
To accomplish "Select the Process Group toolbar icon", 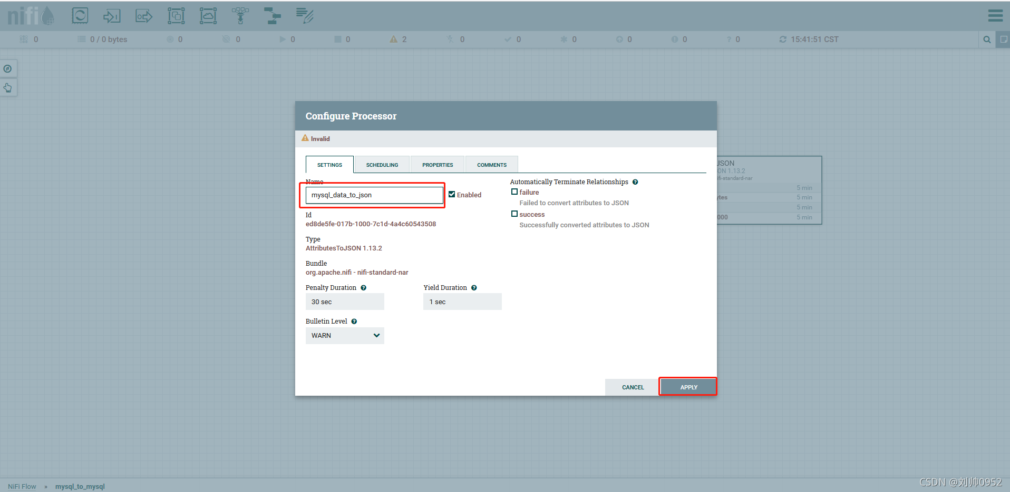I will tap(176, 16).
